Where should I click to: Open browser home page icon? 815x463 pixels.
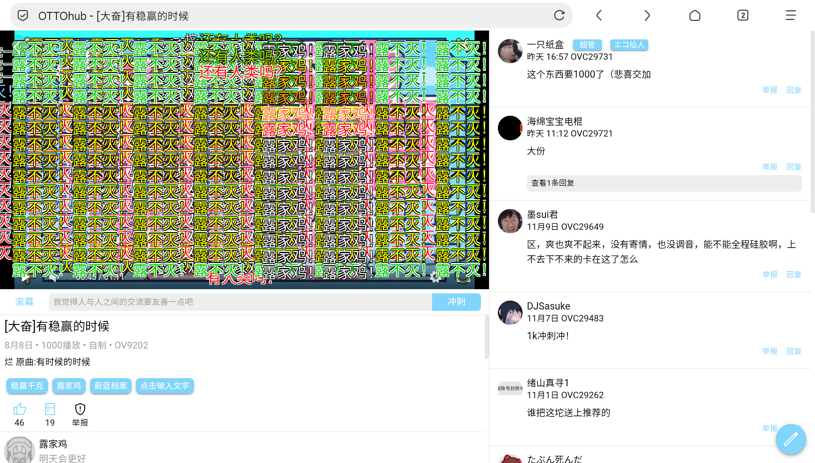pos(695,16)
